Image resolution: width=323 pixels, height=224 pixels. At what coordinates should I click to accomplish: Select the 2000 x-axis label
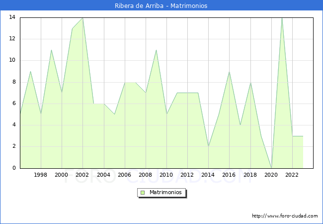tap(61, 175)
